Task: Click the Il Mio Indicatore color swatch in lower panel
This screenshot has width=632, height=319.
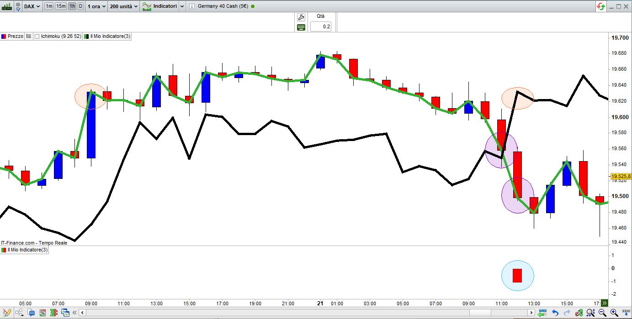Action: pyautogui.click(x=3, y=250)
